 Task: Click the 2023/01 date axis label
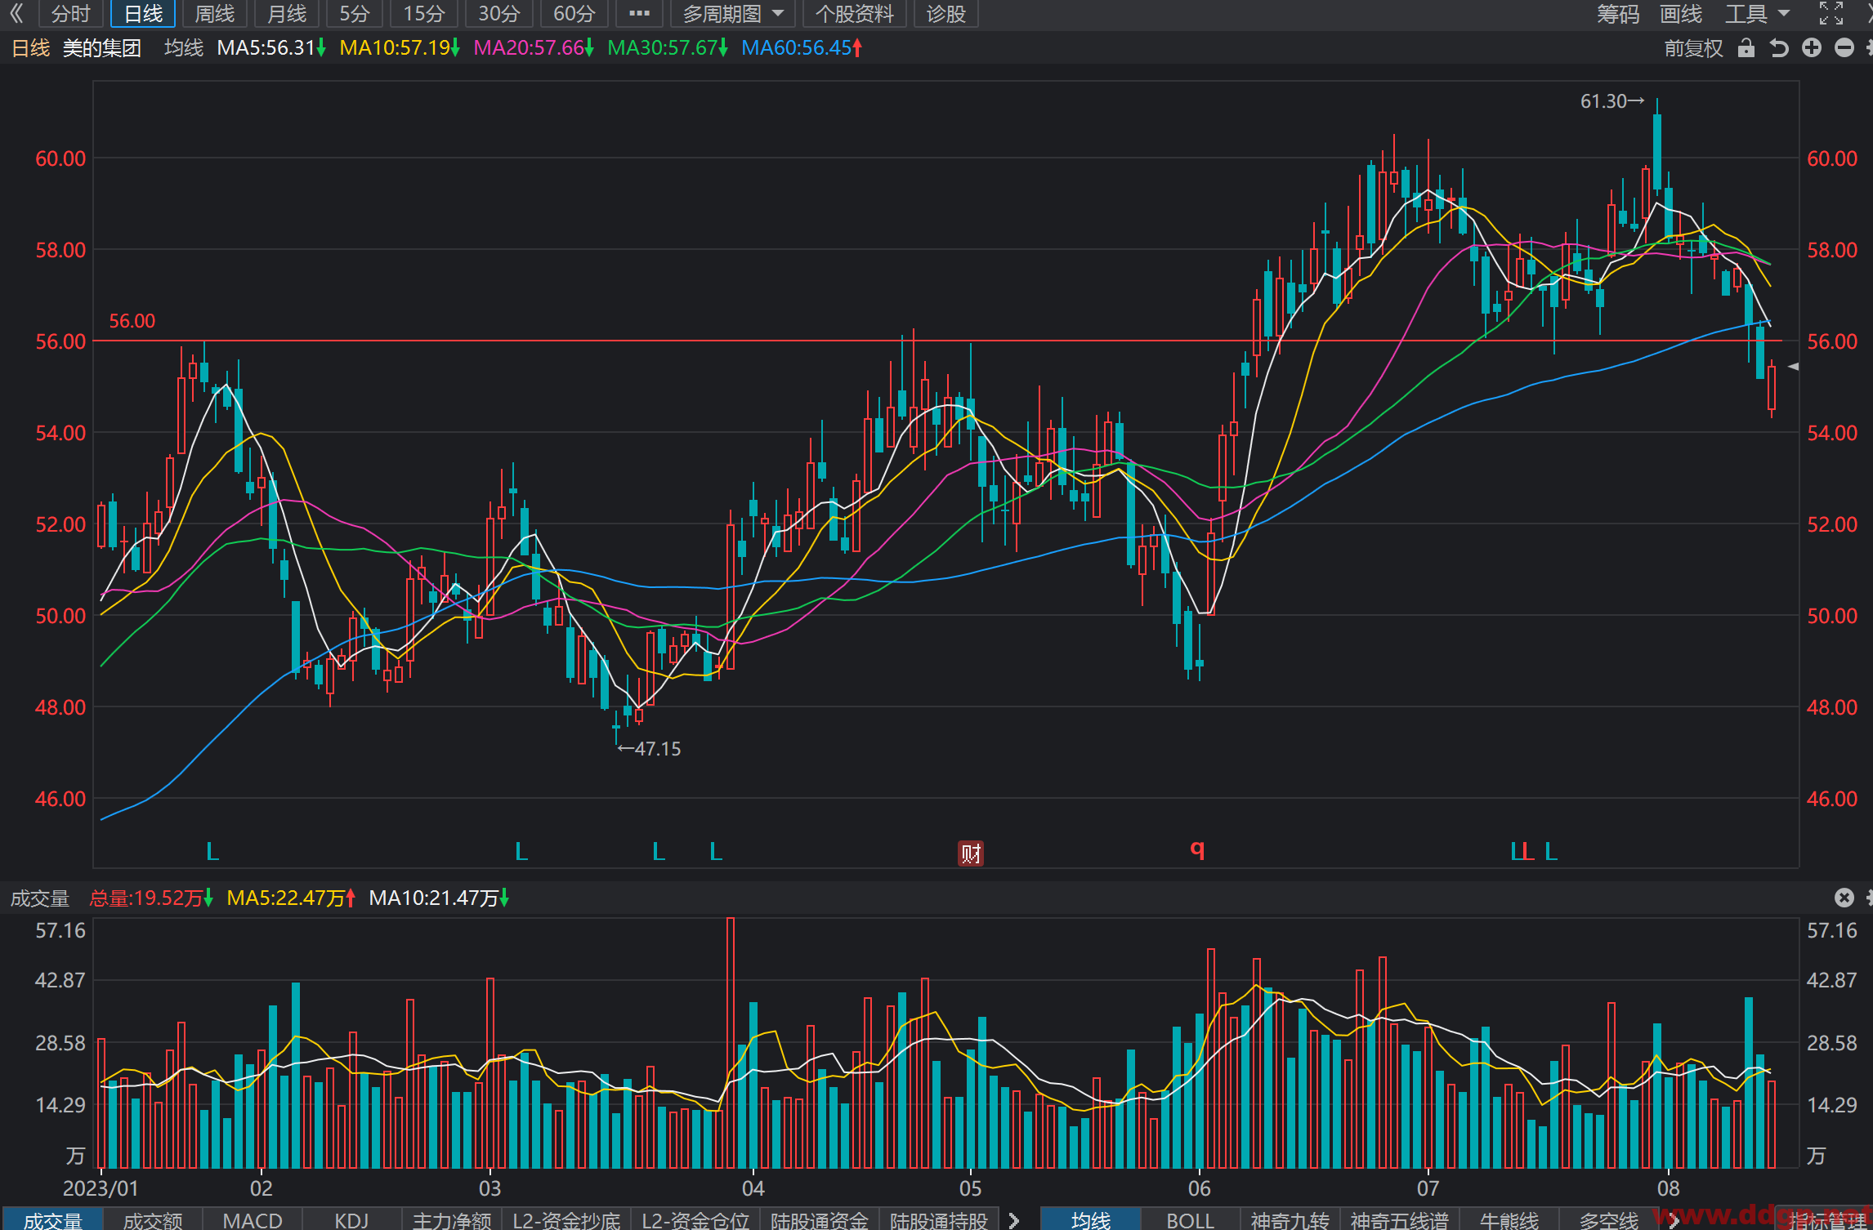point(101,1188)
